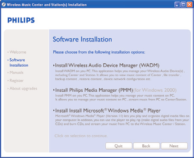Click the 'Software Installation' heading
This screenshot has width=194, height=158.
(82, 39)
